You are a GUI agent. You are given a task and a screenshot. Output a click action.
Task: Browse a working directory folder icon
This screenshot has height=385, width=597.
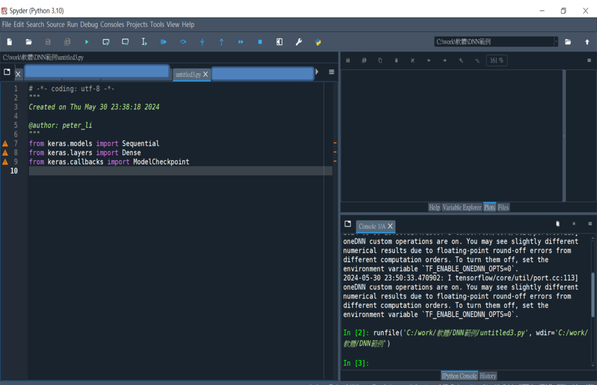pyautogui.click(x=568, y=42)
